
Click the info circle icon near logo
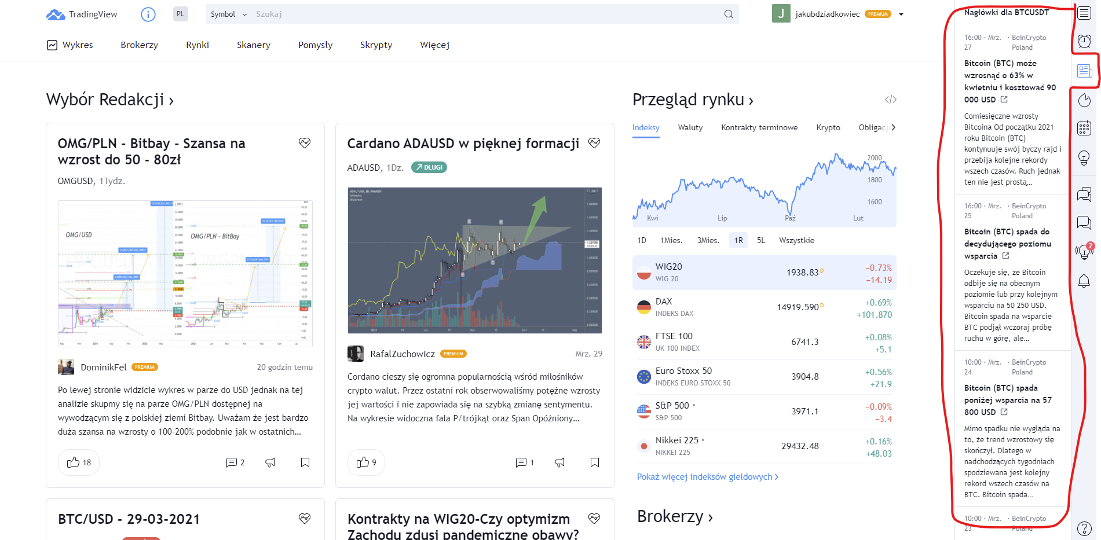(x=148, y=14)
